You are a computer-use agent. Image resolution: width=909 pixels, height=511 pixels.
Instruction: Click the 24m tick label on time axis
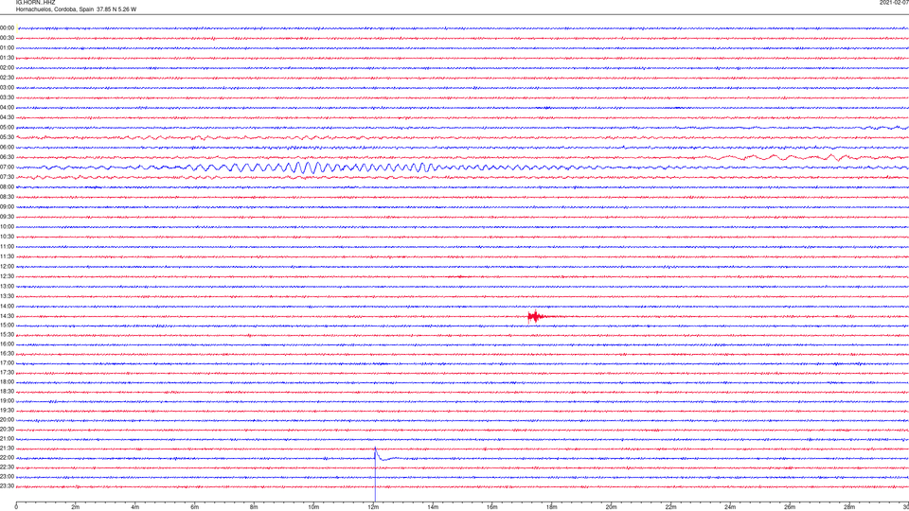click(x=730, y=507)
